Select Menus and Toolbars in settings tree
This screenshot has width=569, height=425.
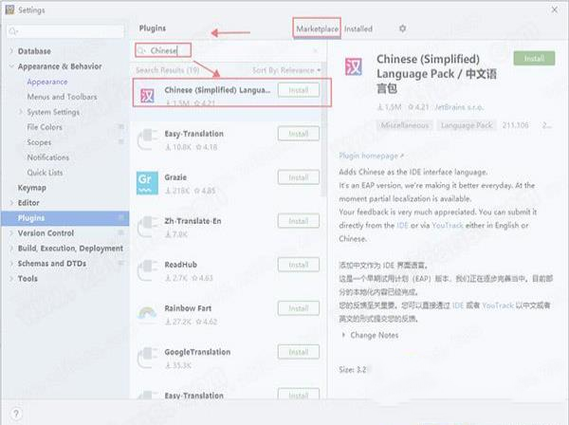[62, 97]
